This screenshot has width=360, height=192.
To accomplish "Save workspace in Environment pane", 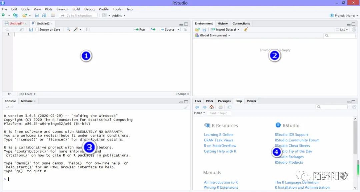I will click(x=204, y=29).
